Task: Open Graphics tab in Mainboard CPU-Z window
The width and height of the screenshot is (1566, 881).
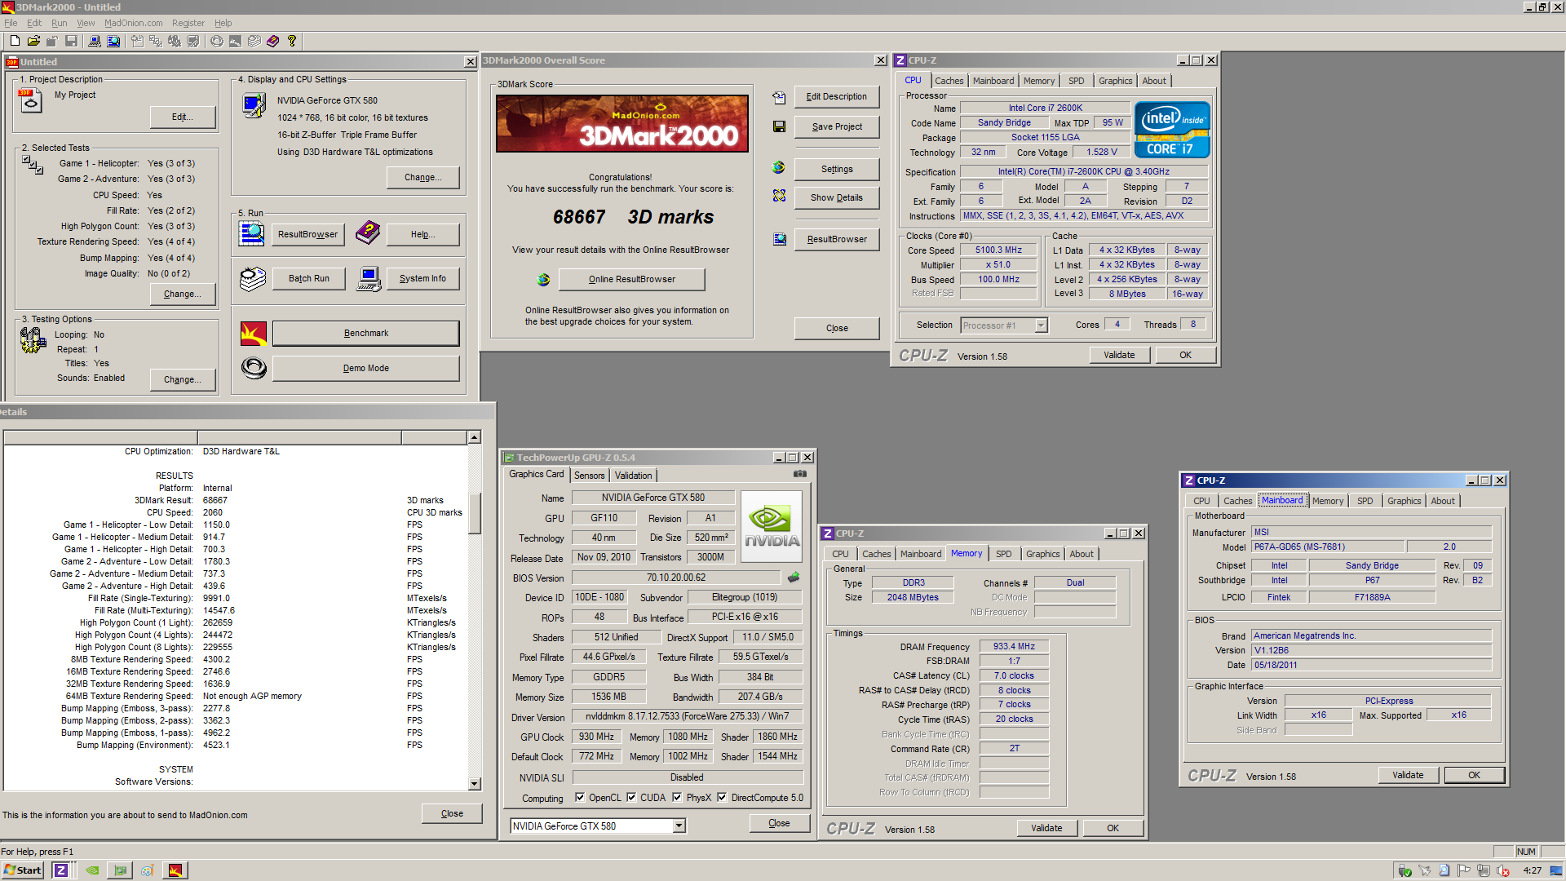Action: pos(1404,501)
